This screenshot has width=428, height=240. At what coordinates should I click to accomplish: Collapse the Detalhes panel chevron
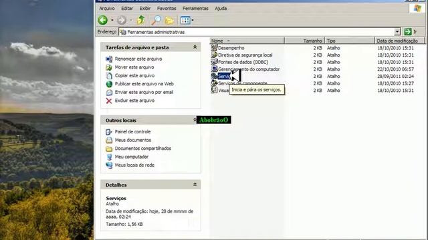(x=195, y=185)
